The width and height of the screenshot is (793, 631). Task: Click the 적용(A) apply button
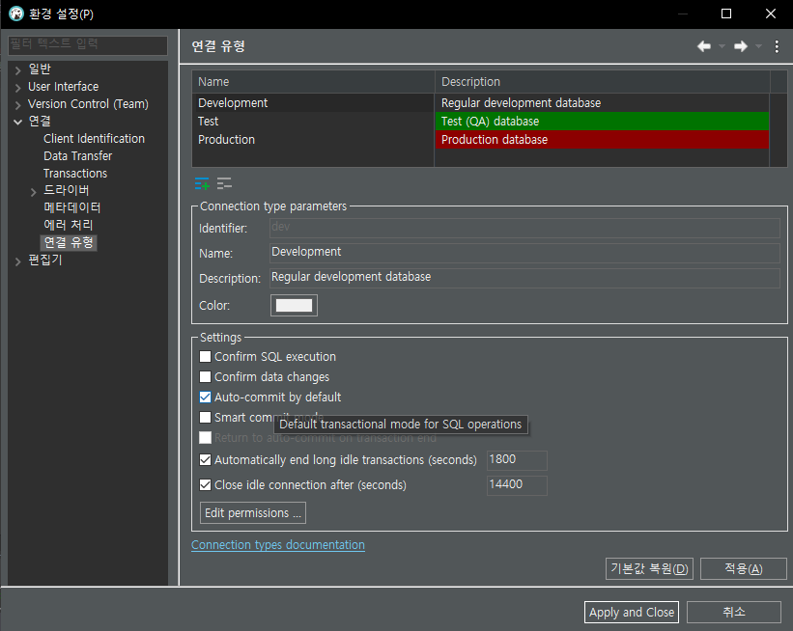pos(744,569)
